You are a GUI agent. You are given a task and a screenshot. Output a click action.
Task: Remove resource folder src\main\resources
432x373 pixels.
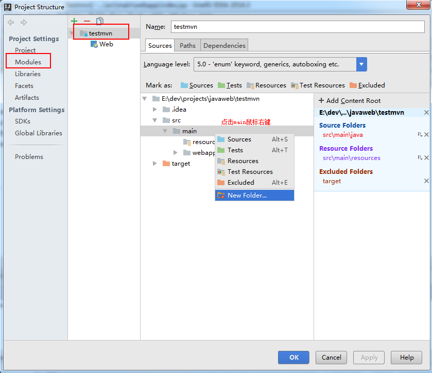tap(426, 158)
